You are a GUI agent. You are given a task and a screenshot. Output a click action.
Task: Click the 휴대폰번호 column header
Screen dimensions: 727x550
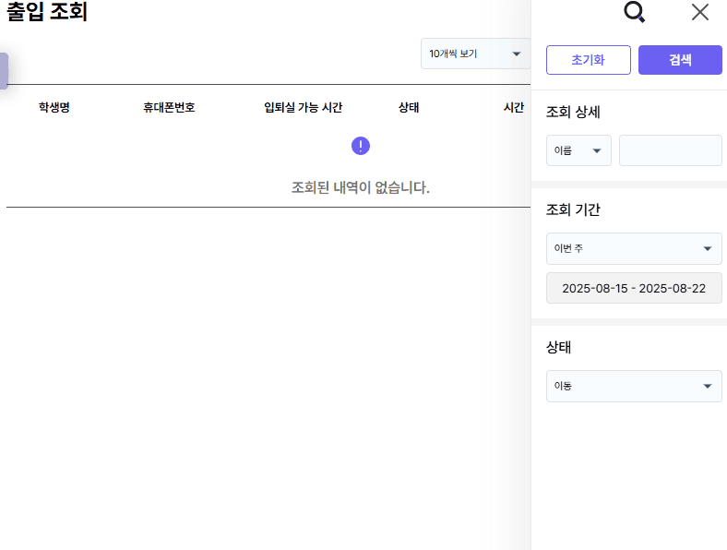pyautogui.click(x=169, y=108)
